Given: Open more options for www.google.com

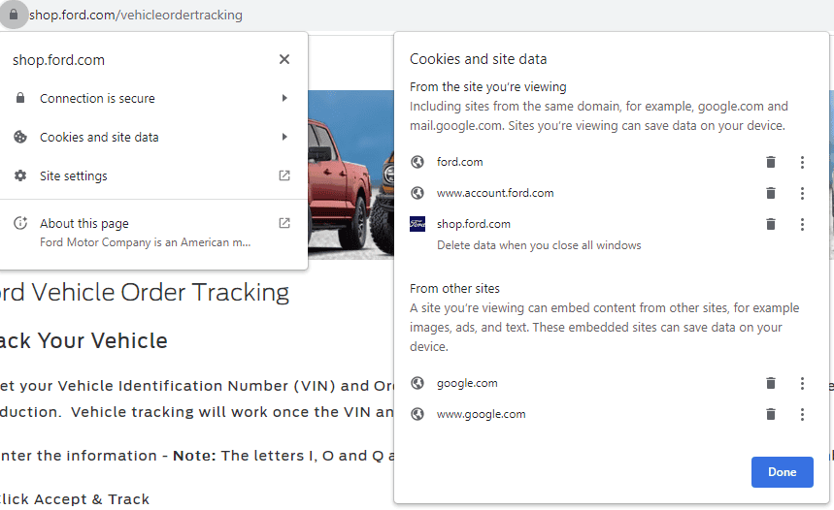Looking at the screenshot, I should [802, 414].
